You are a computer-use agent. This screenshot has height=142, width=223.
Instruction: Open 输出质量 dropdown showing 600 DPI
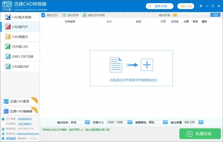pos(193,122)
